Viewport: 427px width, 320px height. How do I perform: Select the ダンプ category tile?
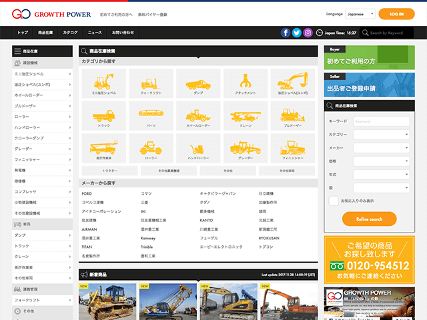[198, 83]
